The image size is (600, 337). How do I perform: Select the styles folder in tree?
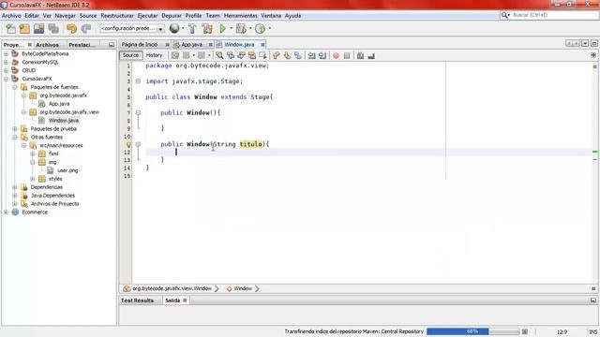click(x=55, y=179)
